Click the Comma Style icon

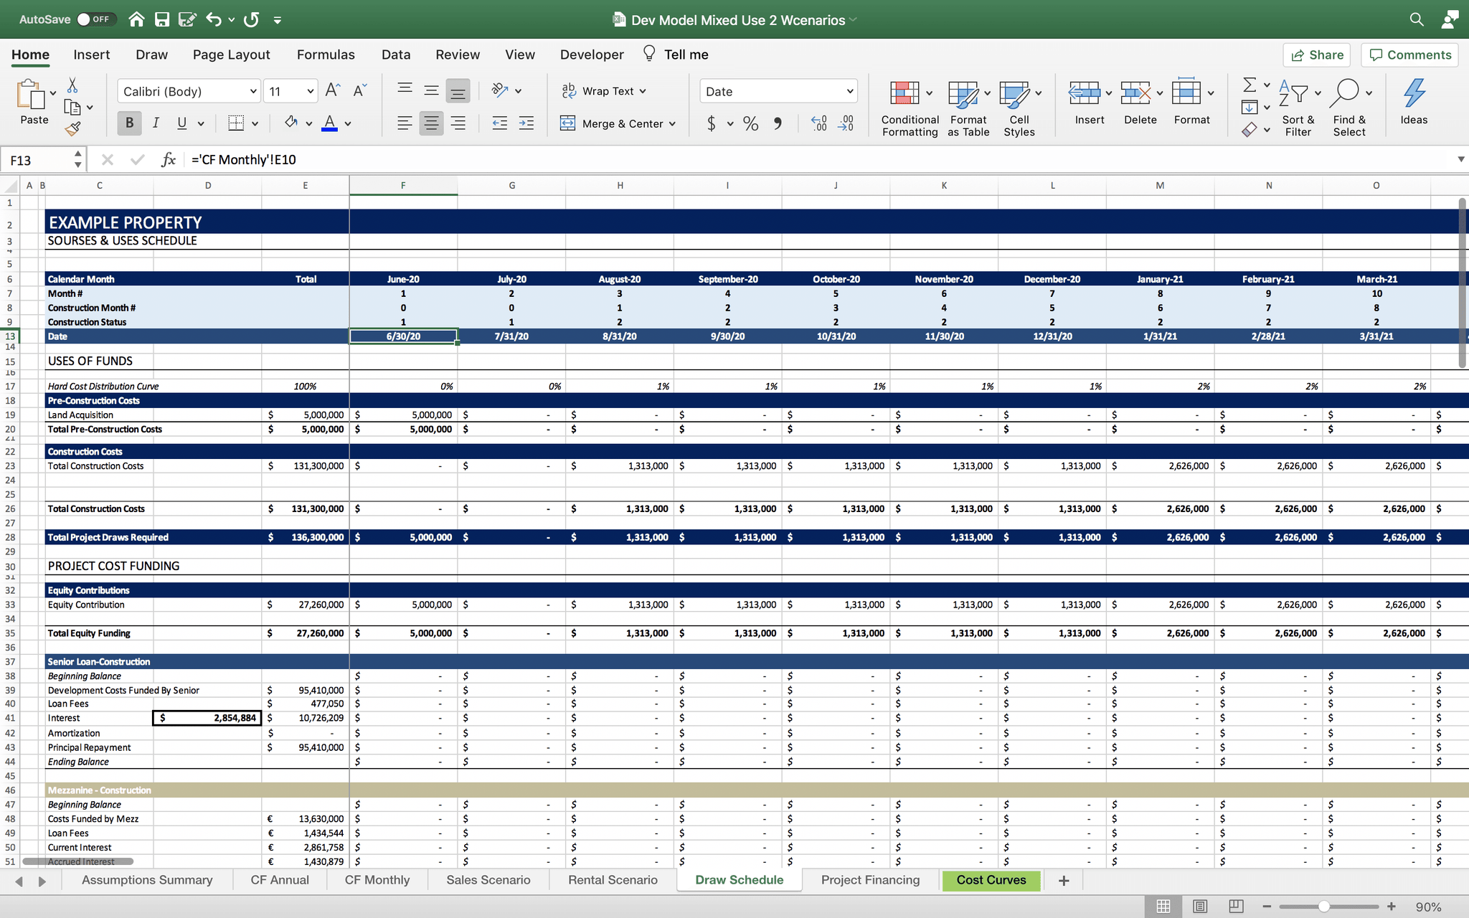778,123
